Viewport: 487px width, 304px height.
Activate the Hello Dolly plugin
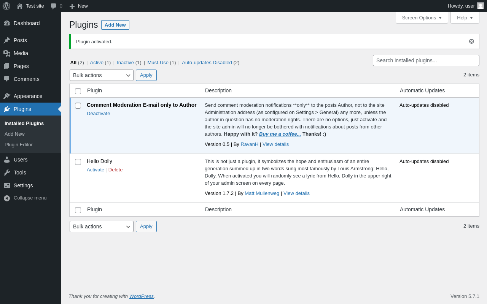[x=95, y=170]
